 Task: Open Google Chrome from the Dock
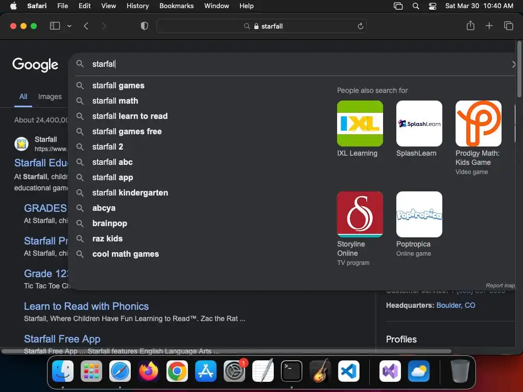pyautogui.click(x=177, y=371)
